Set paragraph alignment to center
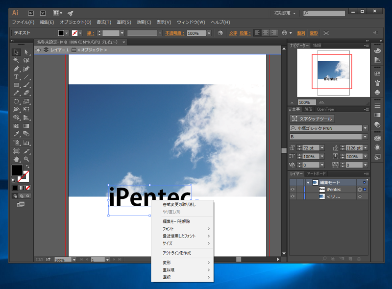Screen dimensions: 392x289 point(266,33)
